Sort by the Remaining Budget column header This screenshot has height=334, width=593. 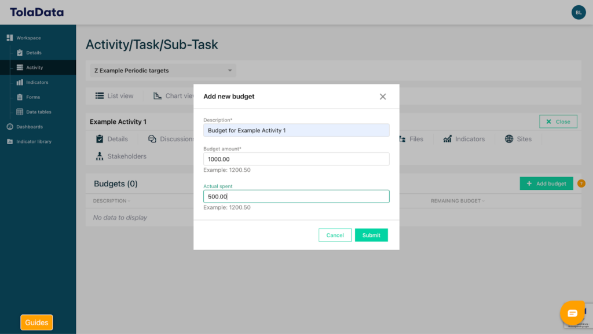click(457, 201)
